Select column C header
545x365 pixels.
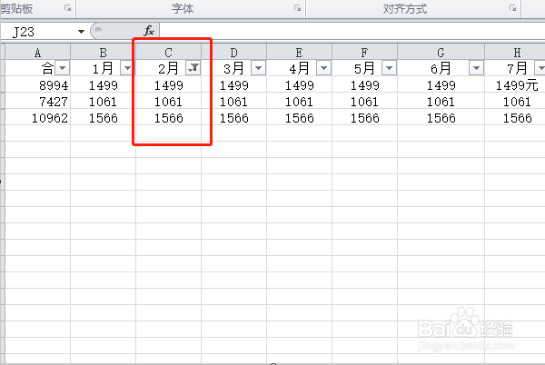click(168, 52)
